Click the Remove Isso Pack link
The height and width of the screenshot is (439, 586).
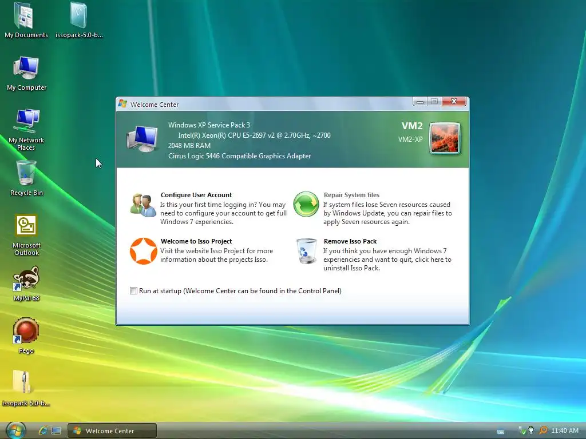tap(350, 241)
